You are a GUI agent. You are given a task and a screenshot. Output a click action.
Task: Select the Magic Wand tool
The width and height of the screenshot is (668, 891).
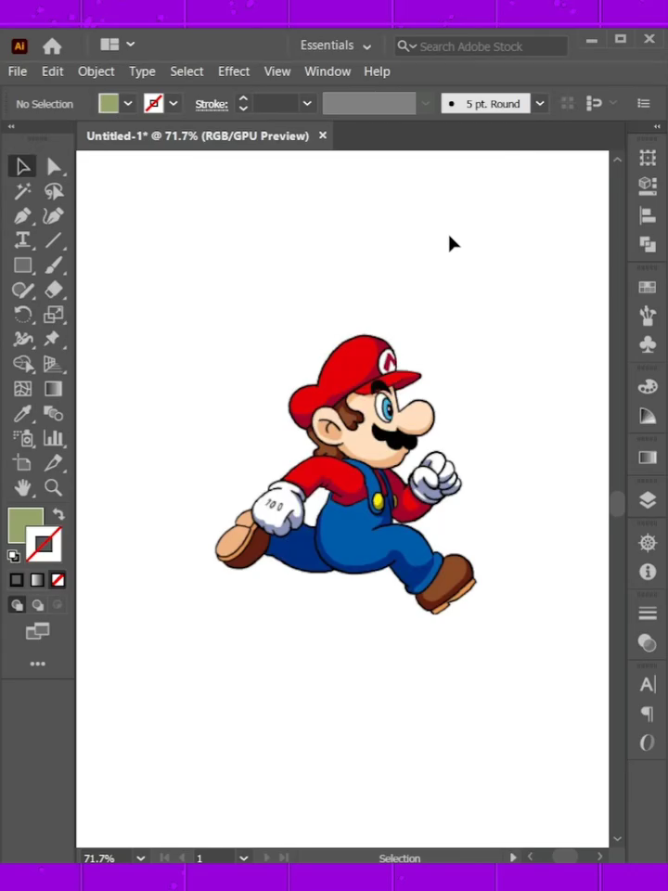22,191
